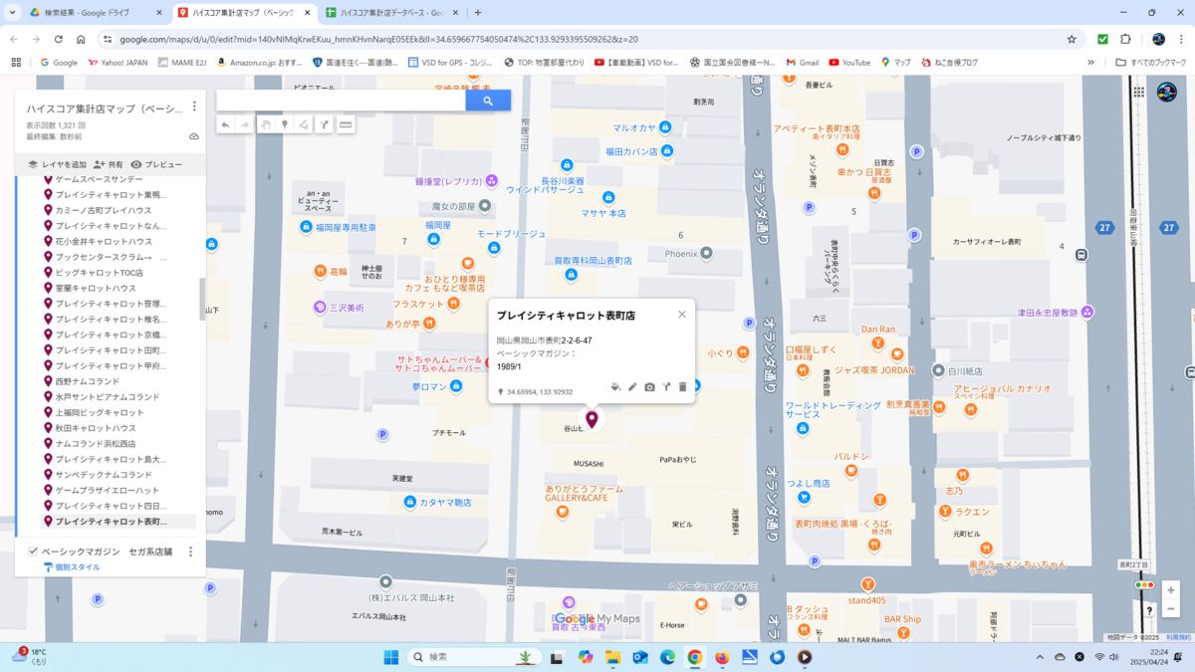Reload the page in Chrome
Image resolution: width=1195 pixels, height=672 pixels.
pos(59,39)
